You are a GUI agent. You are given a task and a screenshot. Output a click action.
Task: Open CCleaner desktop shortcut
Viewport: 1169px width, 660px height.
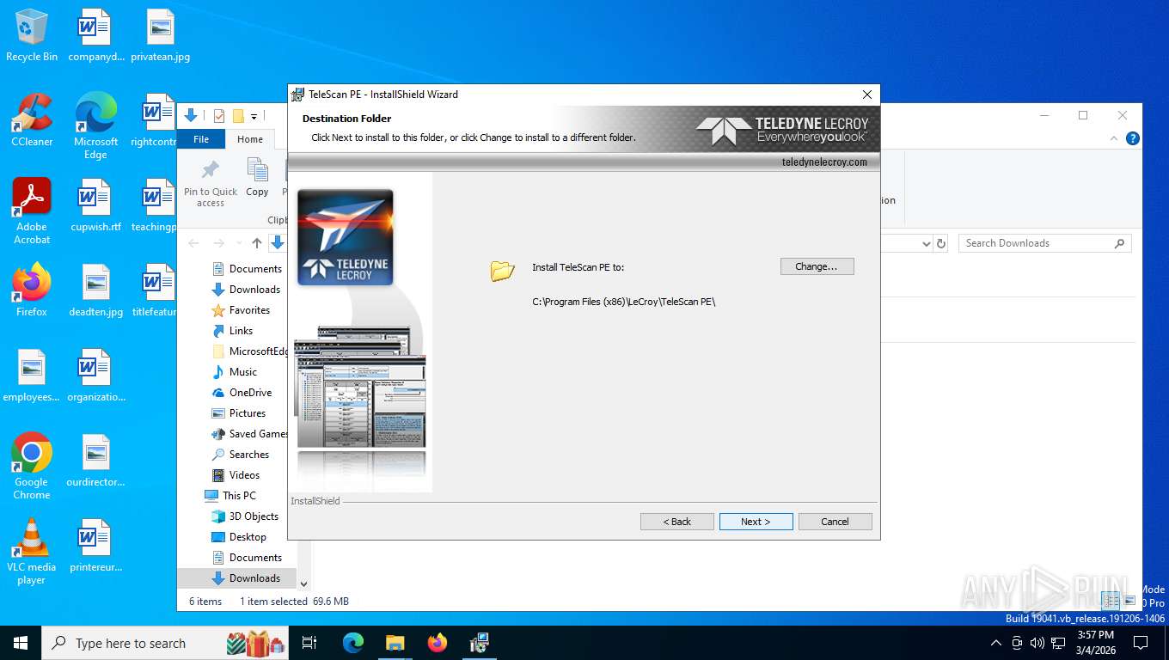(x=32, y=120)
